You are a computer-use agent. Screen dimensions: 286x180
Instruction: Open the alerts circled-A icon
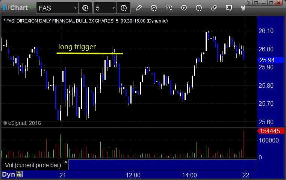coord(199,8)
